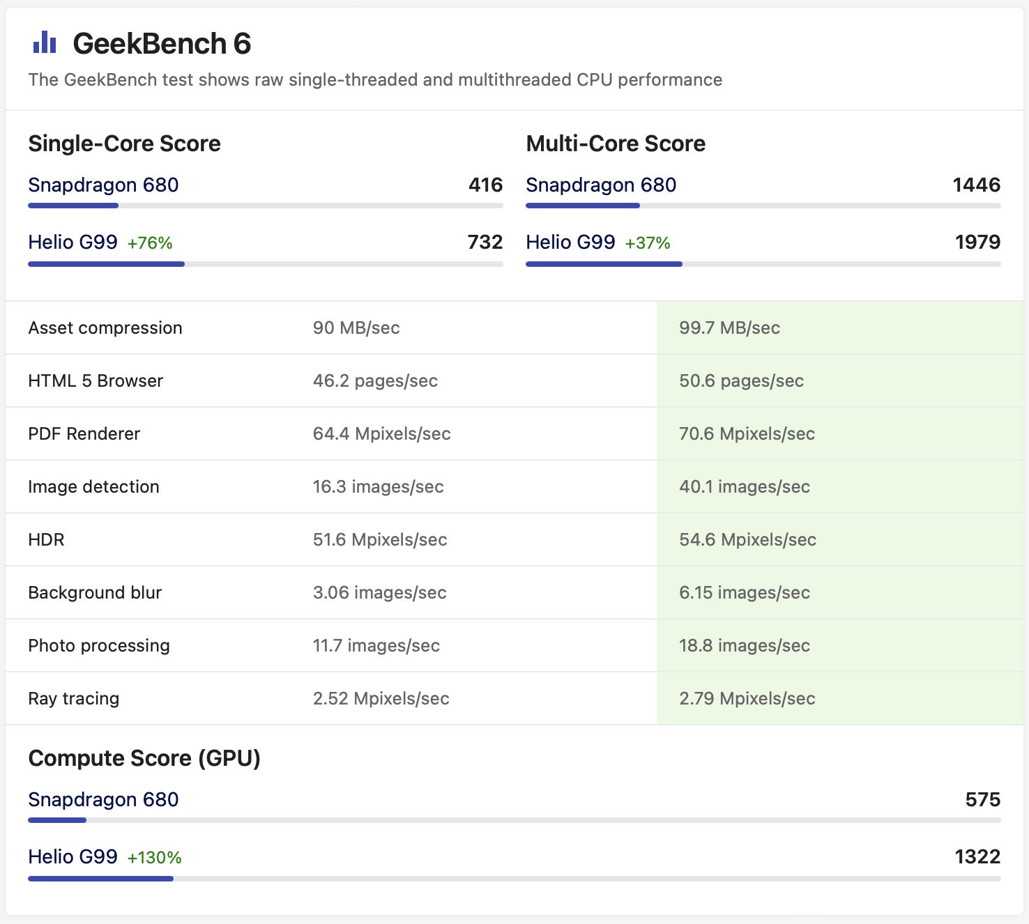This screenshot has height=924, width=1029.
Task: Select the Image detection row label
Action: click(93, 486)
